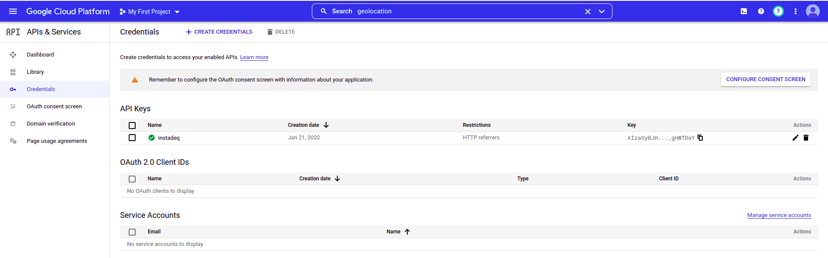The width and height of the screenshot is (828, 258).
Task: Click green status check icon beside instadeq
Action: pos(152,138)
